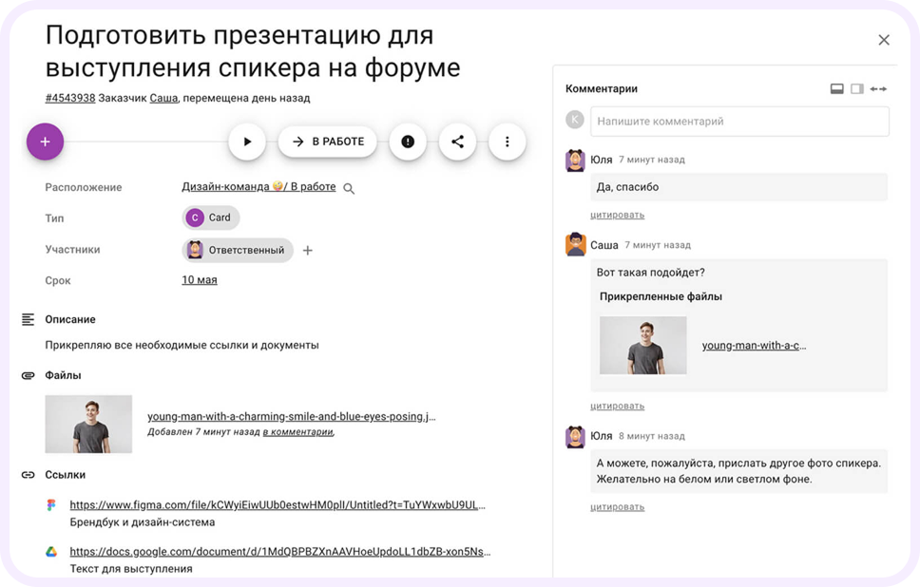This screenshot has width=920, height=587.
Task: Start the timer with play icon
Action: (x=247, y=142)
